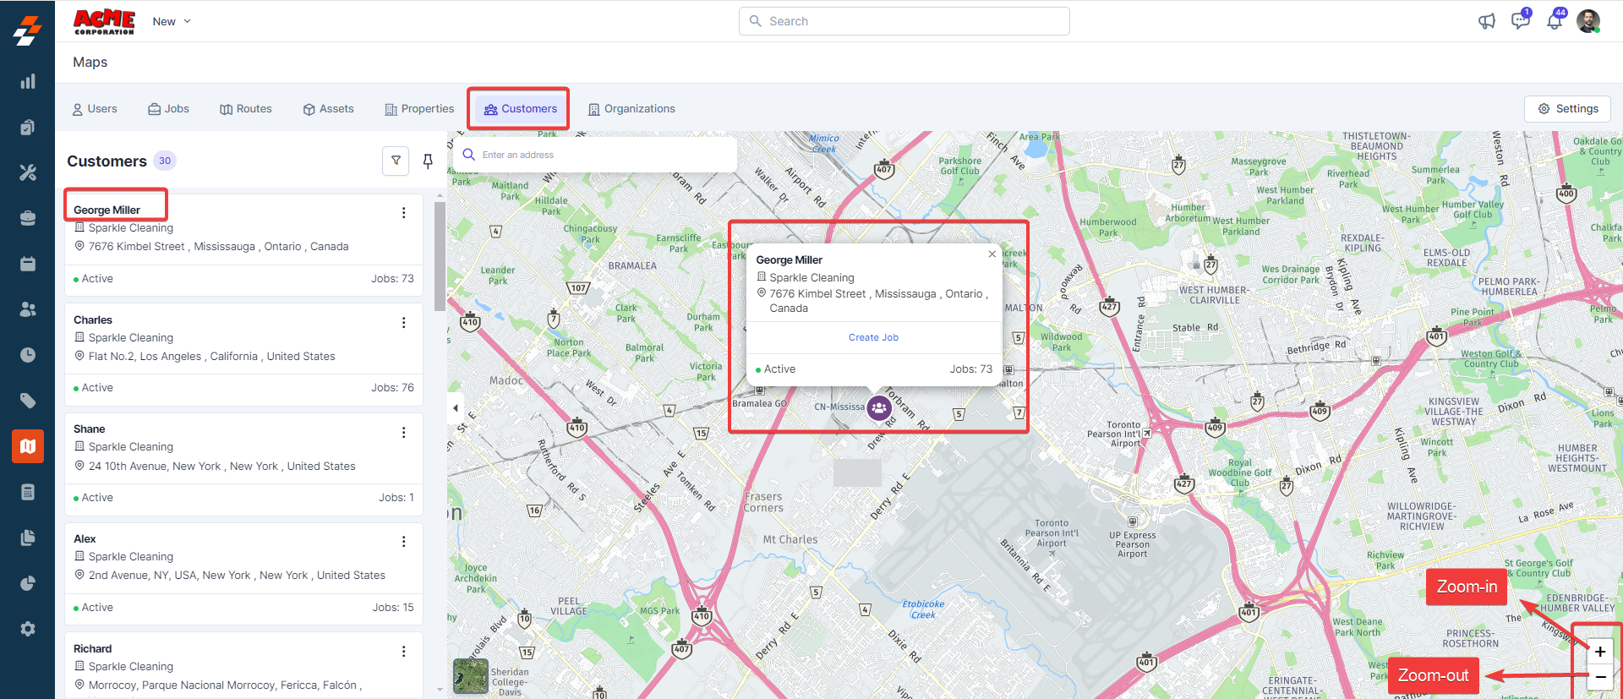Screen dimensions: 1623x699
Task: Click 'Jobs: 1' on Shane card
Action: [396, 498]
